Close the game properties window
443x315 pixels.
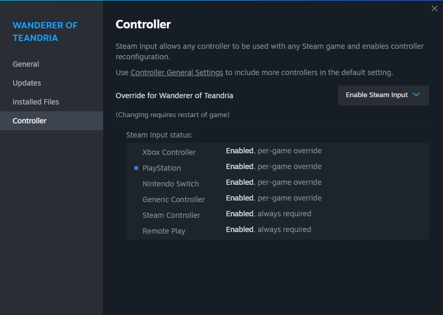point(434,8)
